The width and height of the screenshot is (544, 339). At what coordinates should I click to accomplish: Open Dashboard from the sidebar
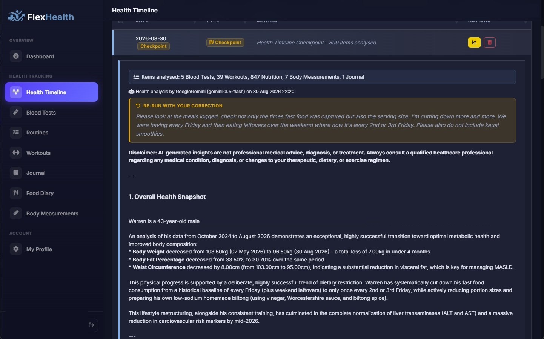(51, 56)
